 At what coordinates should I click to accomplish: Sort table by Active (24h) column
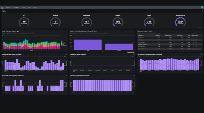(180, 35)
